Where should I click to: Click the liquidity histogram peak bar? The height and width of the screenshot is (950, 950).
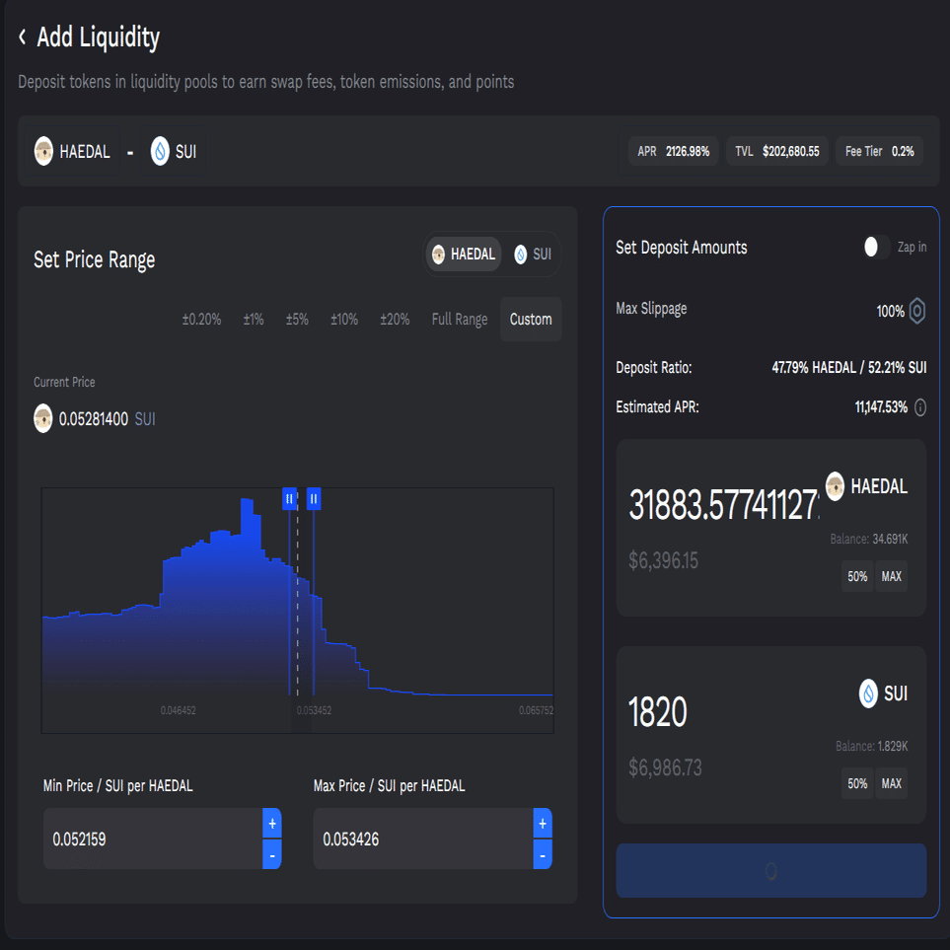pos(247,597)
